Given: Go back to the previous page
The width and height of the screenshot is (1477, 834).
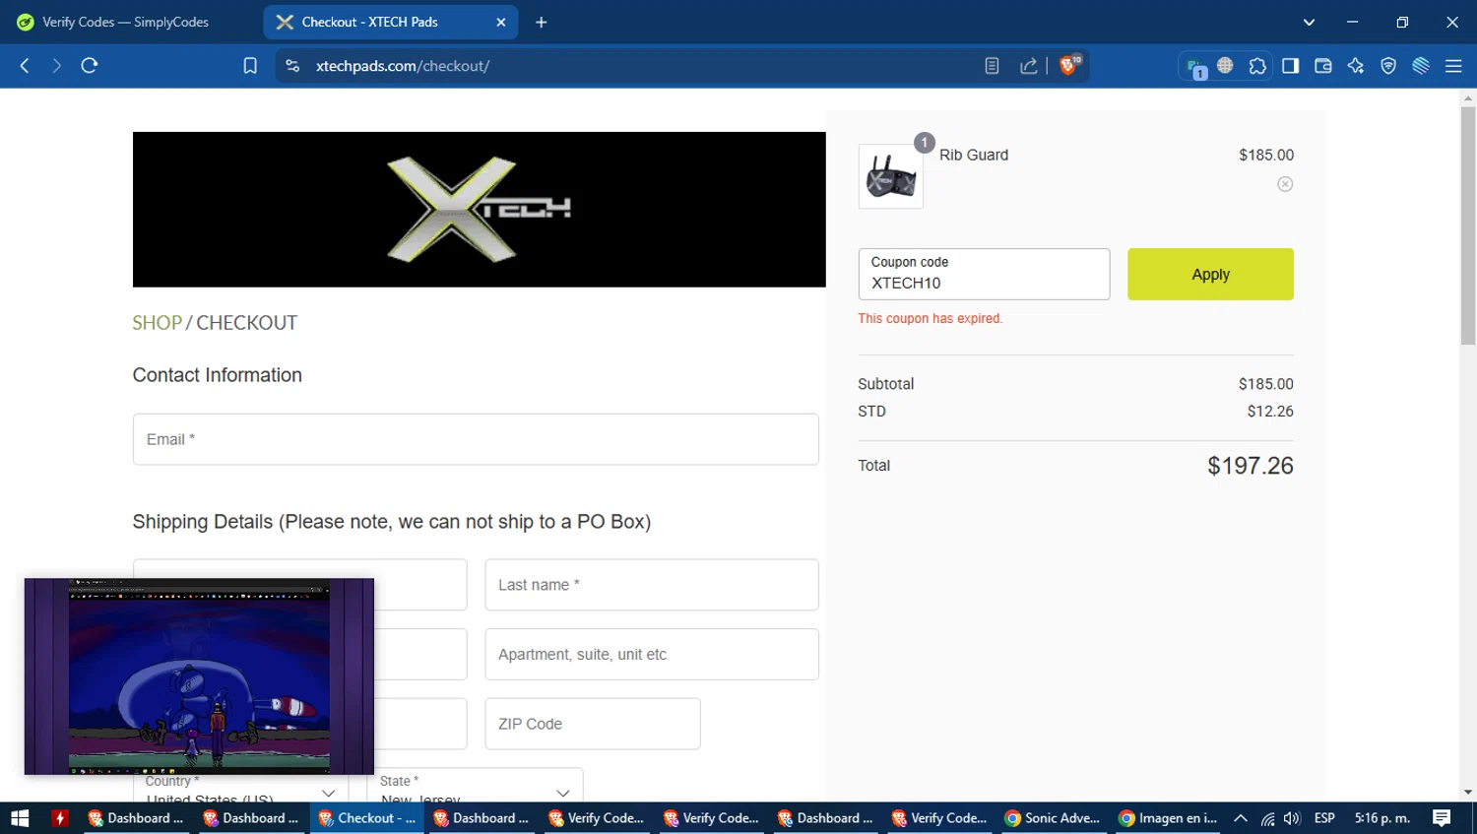Looking at the screenshot, I should 25,66.
